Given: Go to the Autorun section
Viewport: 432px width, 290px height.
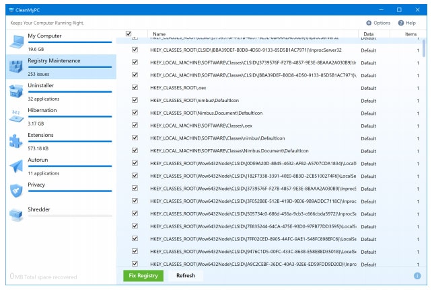Looking at the screenshot, I should [61, 166].
